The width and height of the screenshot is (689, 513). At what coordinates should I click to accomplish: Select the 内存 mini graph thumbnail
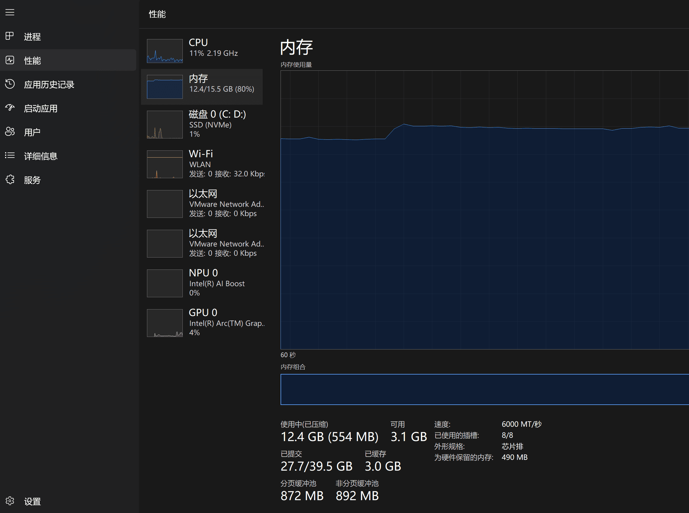pyautogui.click(x=165, y=87)
